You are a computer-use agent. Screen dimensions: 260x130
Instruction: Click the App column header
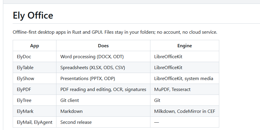pos(35,45)
